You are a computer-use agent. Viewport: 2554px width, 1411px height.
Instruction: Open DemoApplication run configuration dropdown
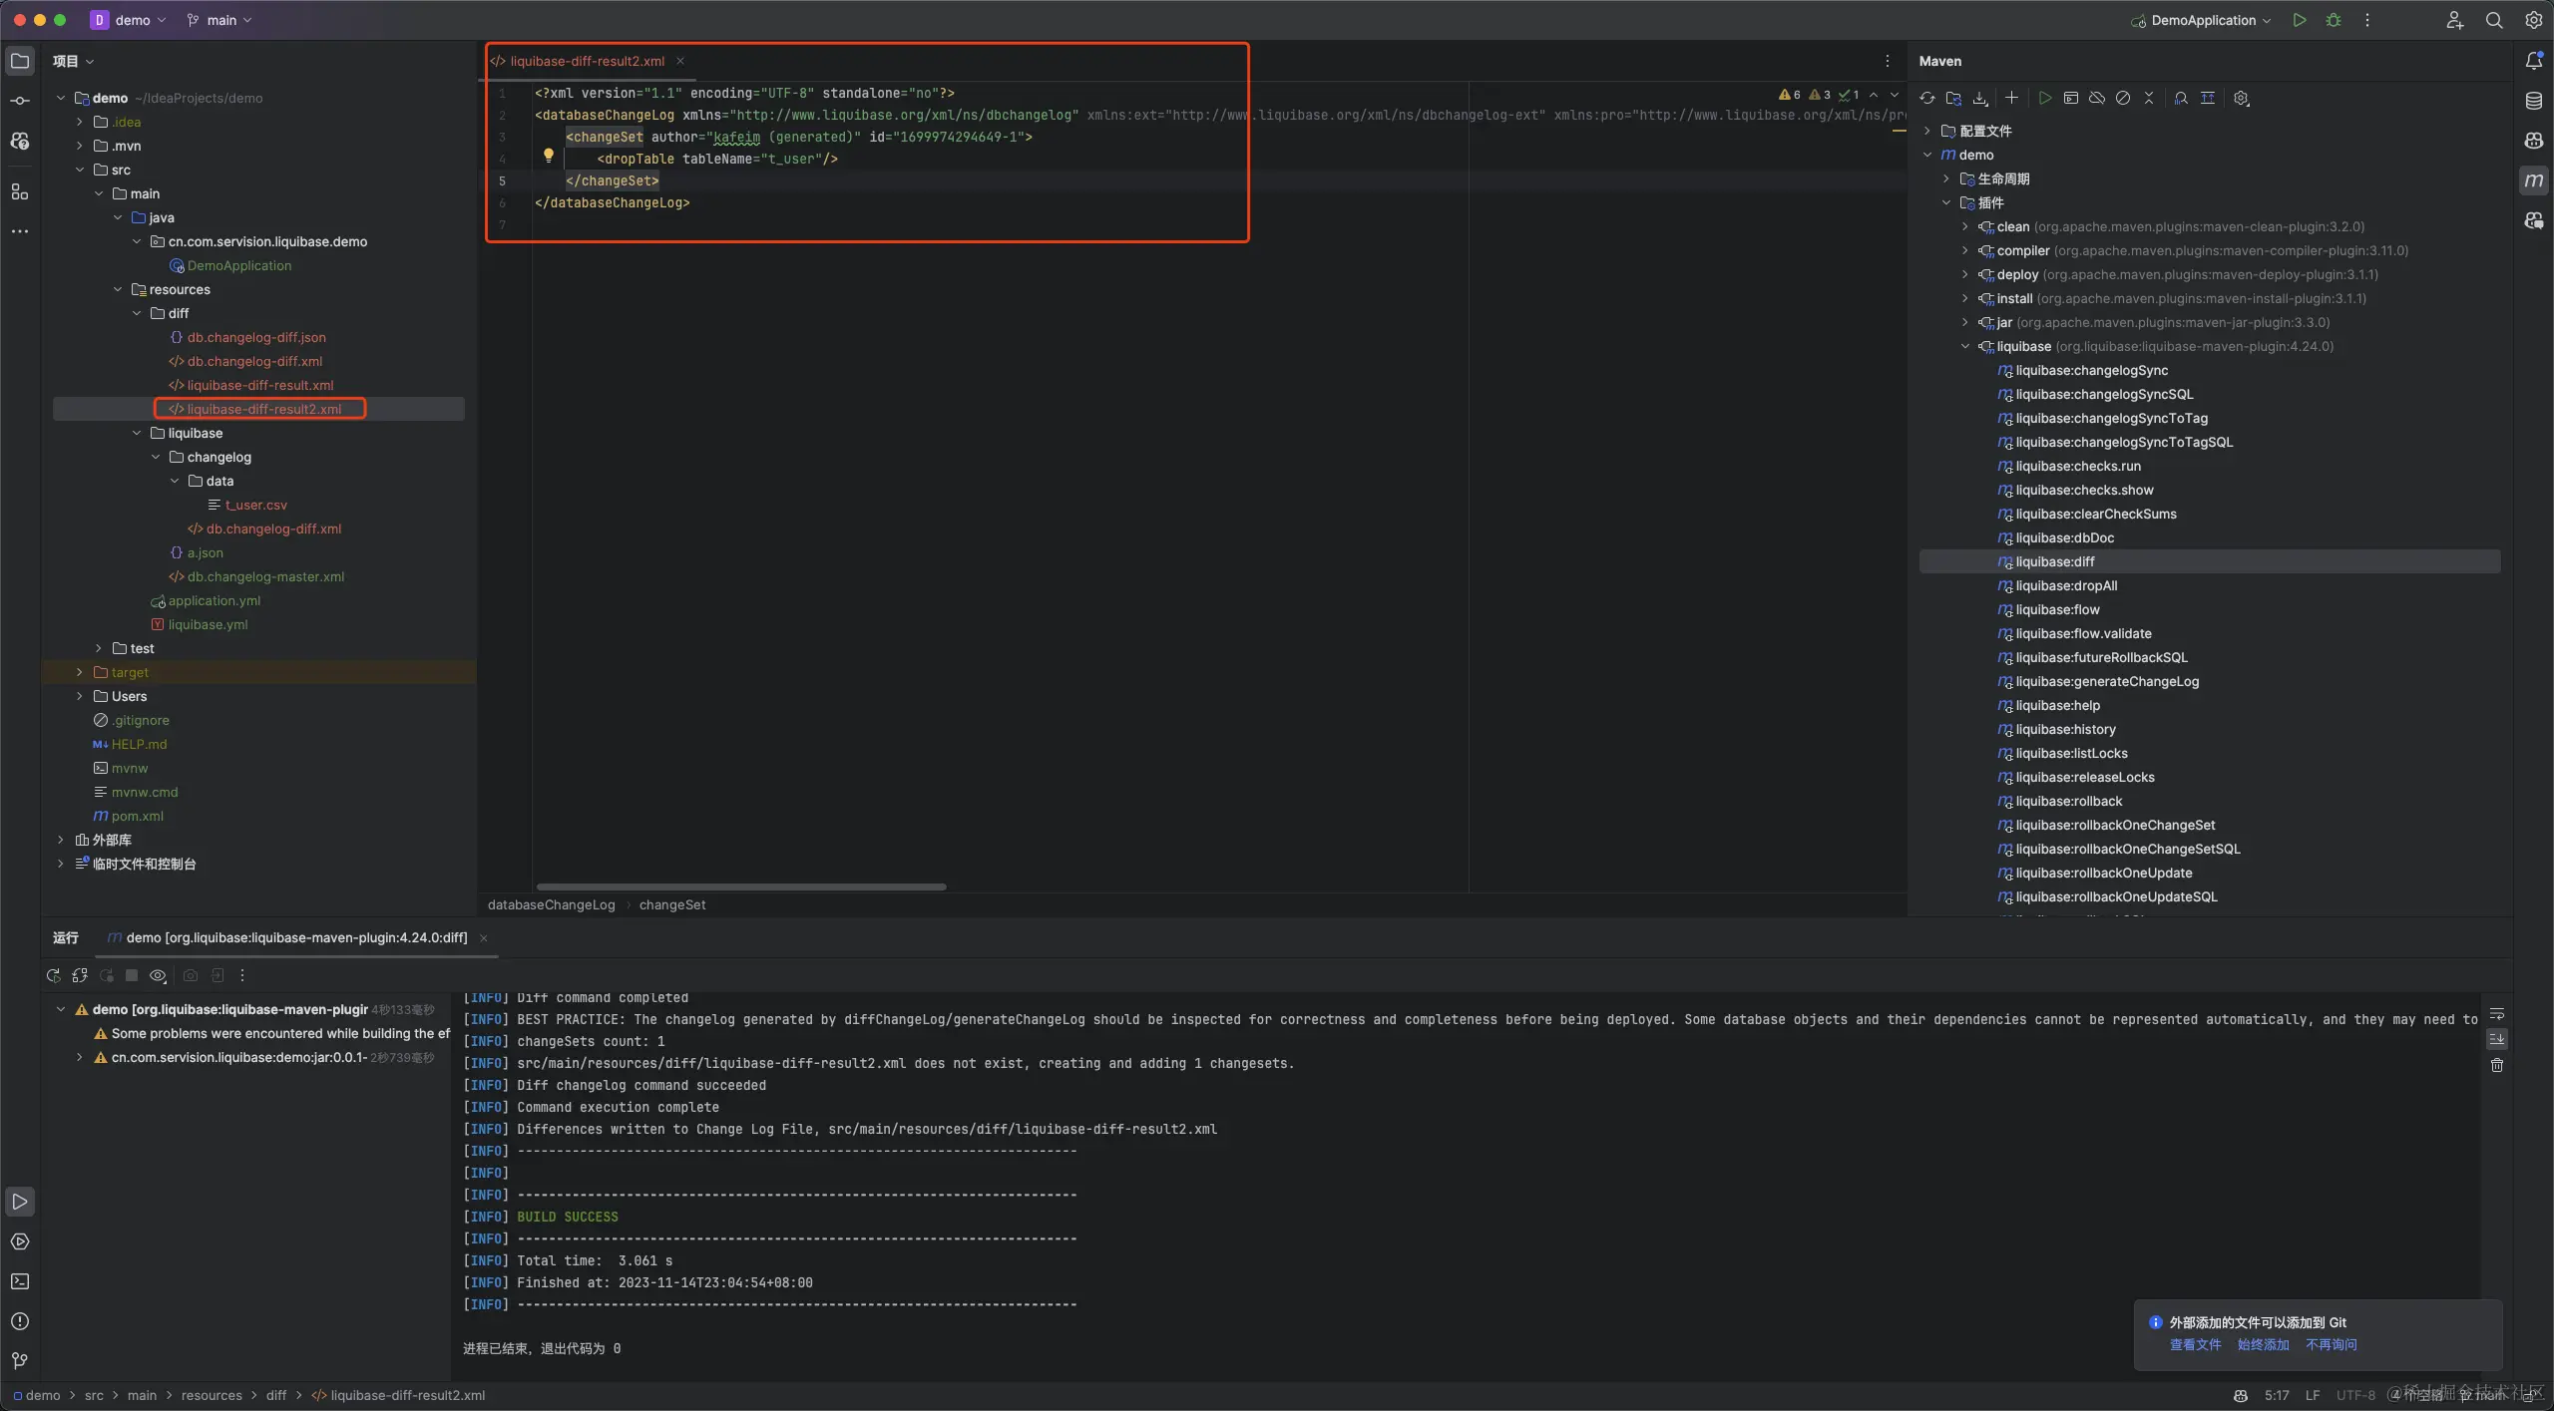2203,20
